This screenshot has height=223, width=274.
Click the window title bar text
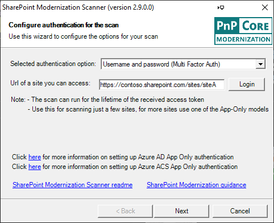(78, 7)
